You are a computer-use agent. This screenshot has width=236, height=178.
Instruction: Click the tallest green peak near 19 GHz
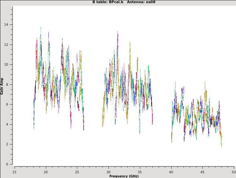pyautogui.click(x=40, y=29)
